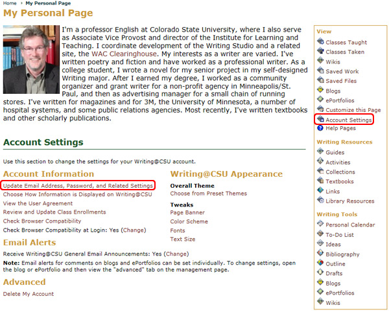Open Account Settings in the View sidebar

(348, 120)
